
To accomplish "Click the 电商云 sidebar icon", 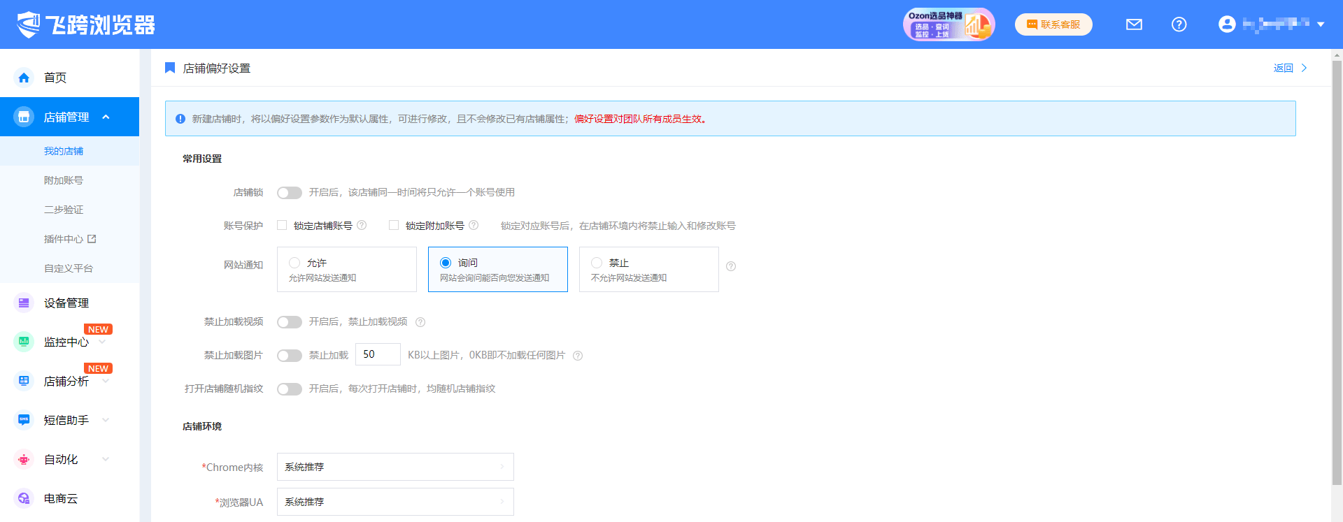I will pos(24,498).
